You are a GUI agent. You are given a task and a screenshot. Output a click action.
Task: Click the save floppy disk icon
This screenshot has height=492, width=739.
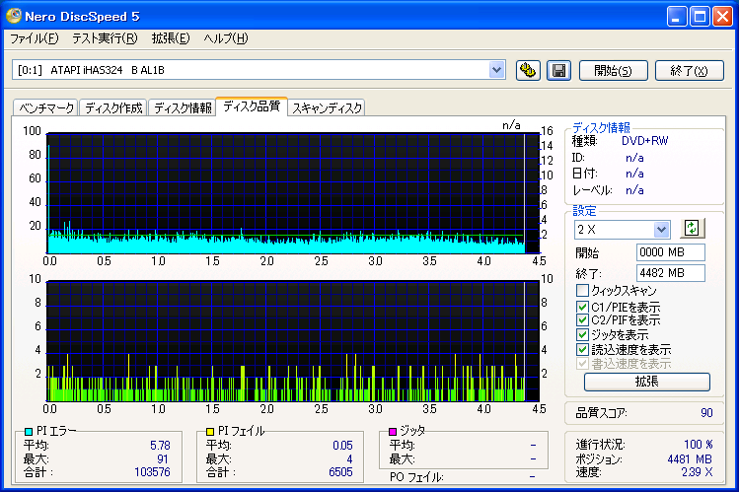[x=559, y=71]
